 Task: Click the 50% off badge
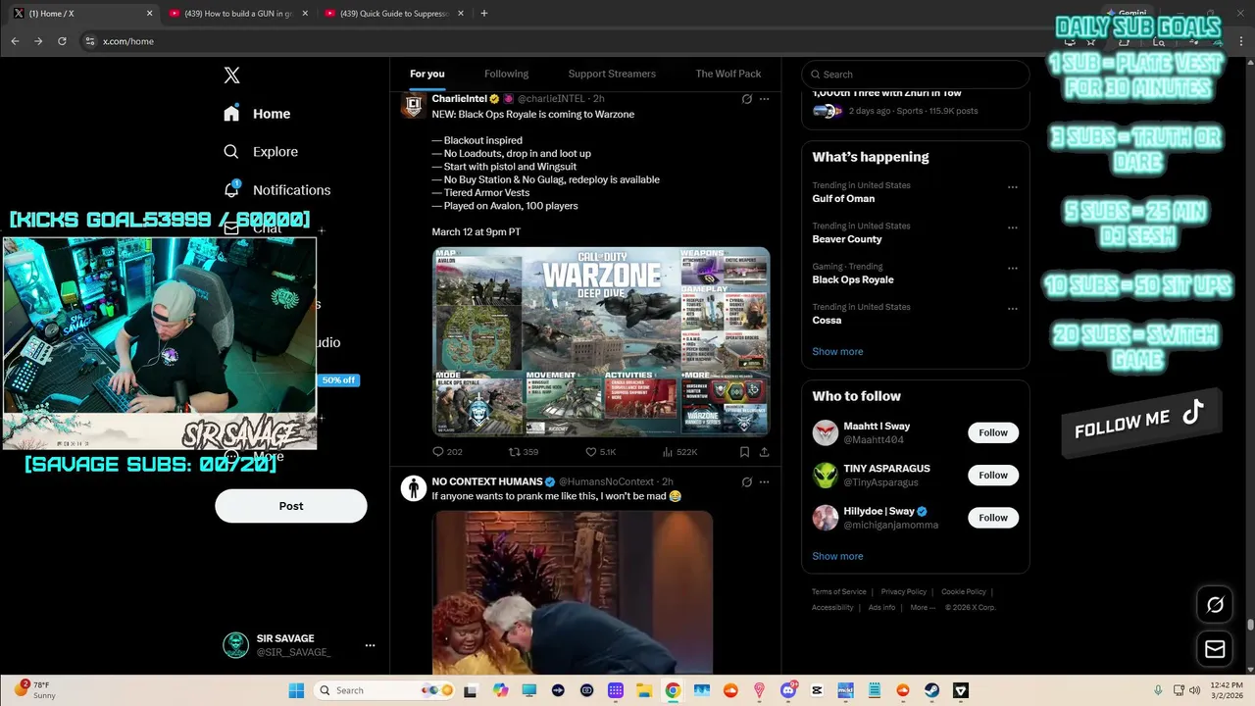(x=338, y=380)
